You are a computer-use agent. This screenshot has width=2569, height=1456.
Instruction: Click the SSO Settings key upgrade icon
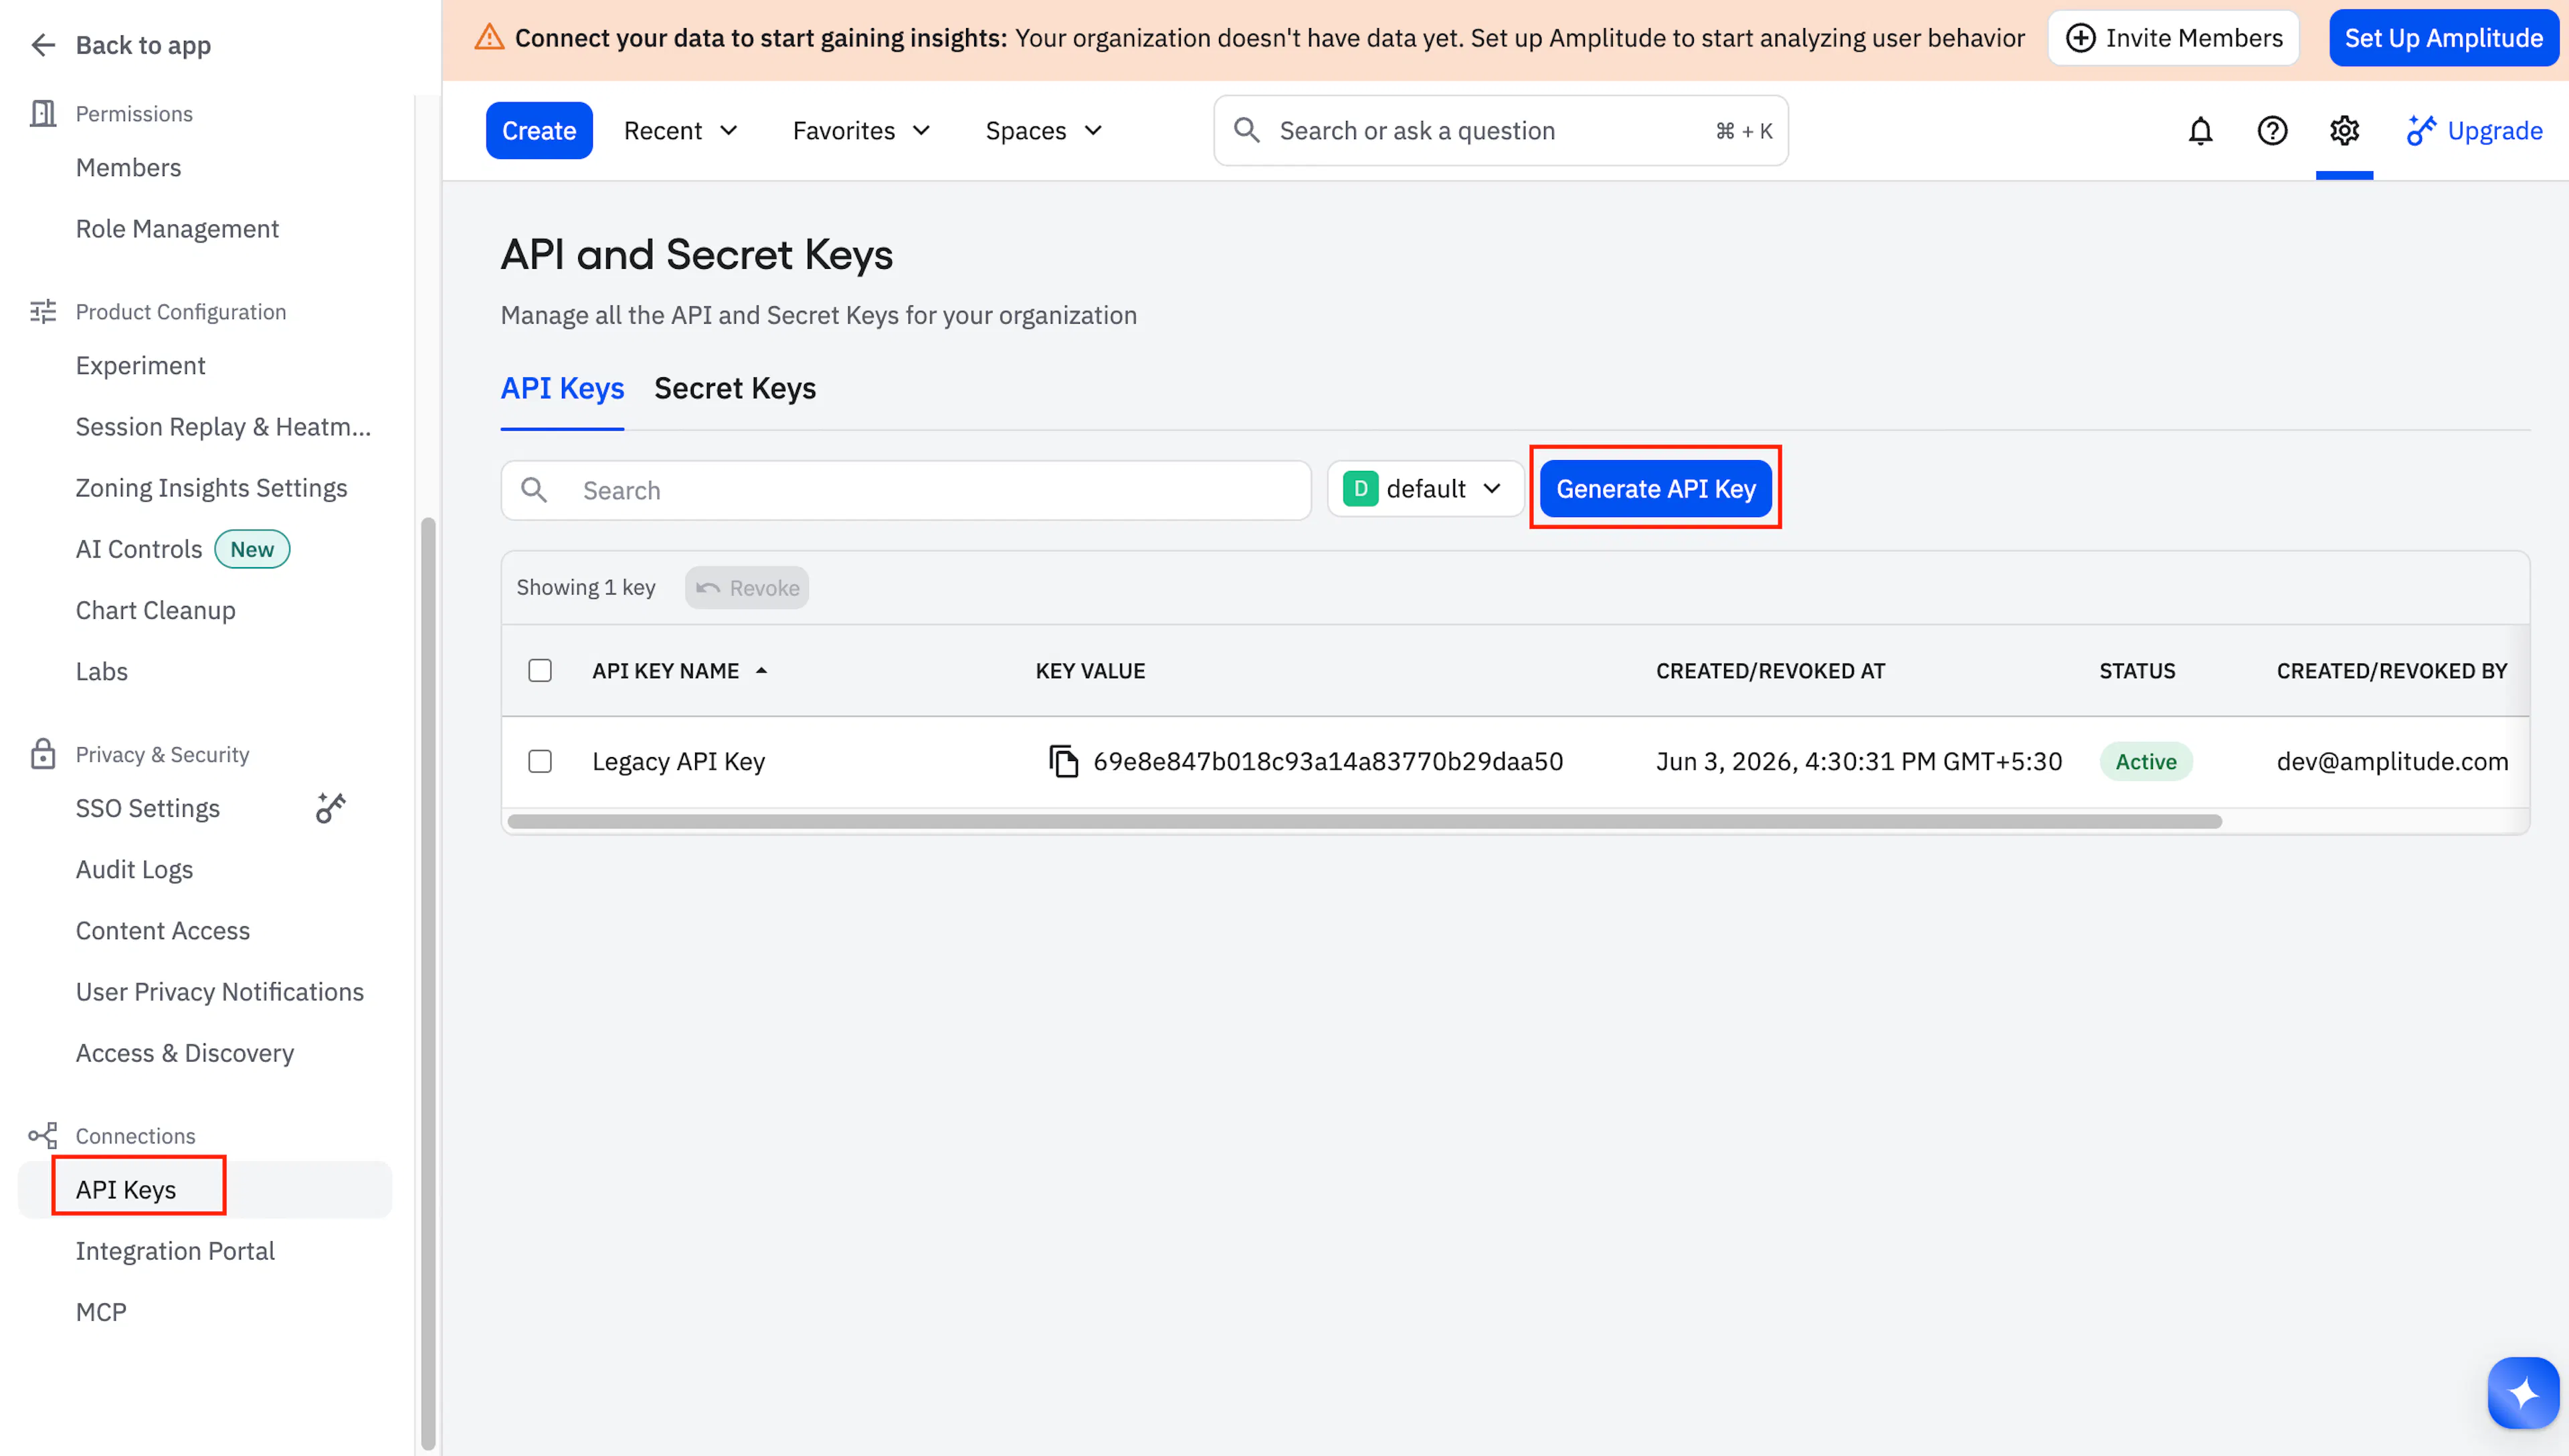(x=331, y=808)
